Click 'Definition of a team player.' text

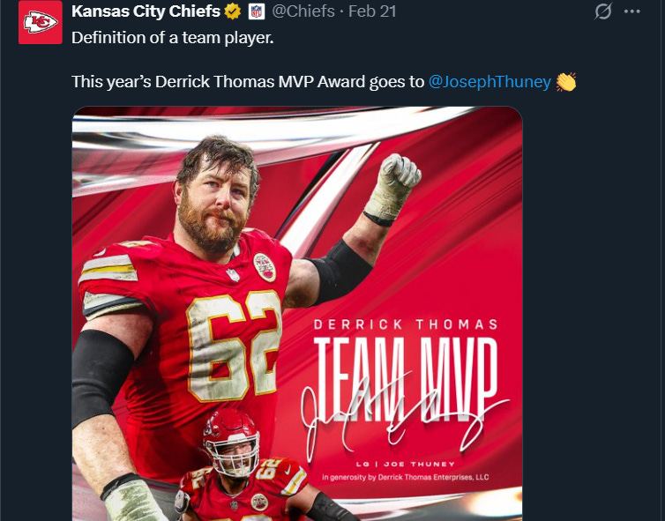173,38
